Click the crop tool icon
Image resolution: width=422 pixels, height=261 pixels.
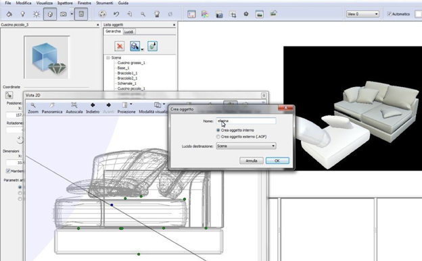[233, 14]
